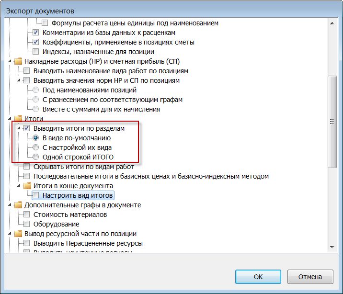This screenshot has width=343, height=294.
Task: Click the folder icon beside Итоги
Action: [18, 119]
